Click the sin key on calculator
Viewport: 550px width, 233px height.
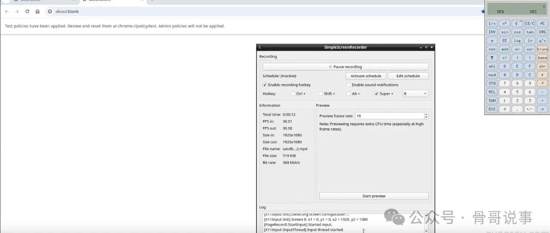point(505,32)
